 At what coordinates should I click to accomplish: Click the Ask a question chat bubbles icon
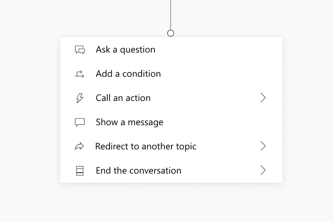(x=80, y=50)
